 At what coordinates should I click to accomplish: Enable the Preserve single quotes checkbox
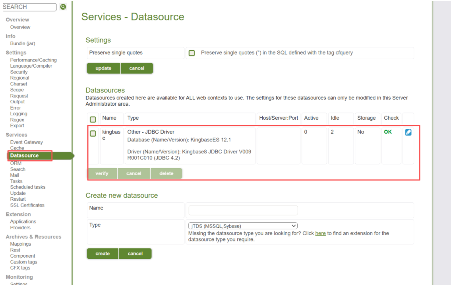pos(192,53)
